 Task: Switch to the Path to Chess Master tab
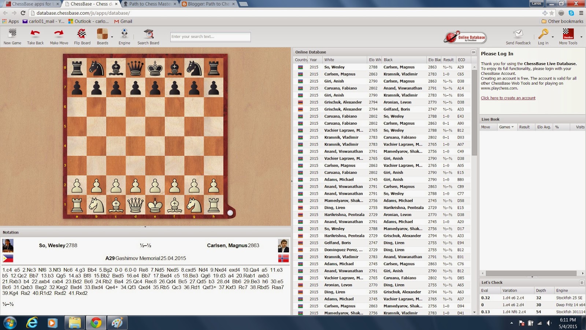click(148, 4)
